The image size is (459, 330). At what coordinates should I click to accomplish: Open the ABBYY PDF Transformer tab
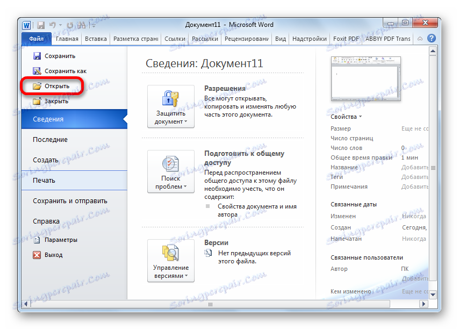[x=388, y=39]
